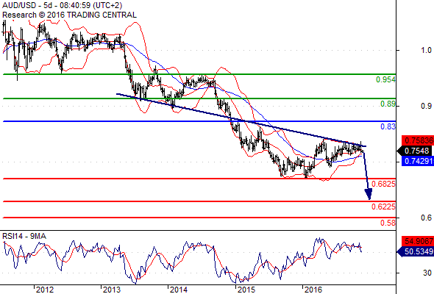Click the 2012 marker on time axis
The width and height of the screenshot is (434, 294).
click(x=44, y=290)
